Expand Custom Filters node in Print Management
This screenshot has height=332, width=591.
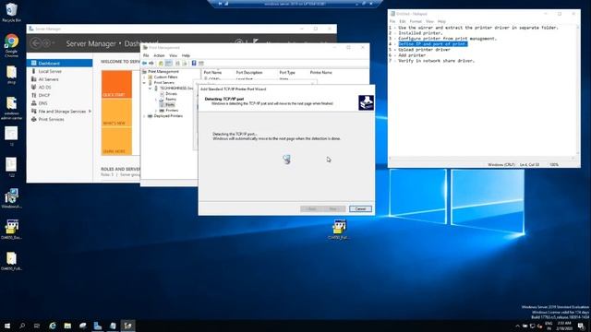coord(144,77)
